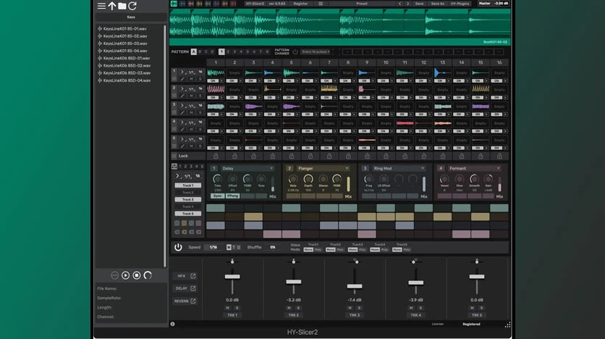Click the first green dice icon
Image resolution: width=605 pixels, height=339 pixels.
(177, 223)
